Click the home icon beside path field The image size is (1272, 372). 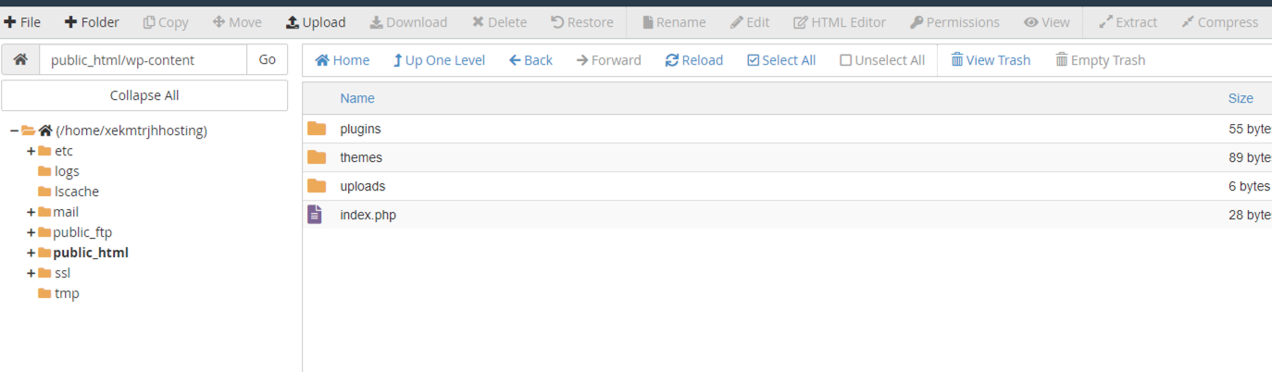pos(20,59)
